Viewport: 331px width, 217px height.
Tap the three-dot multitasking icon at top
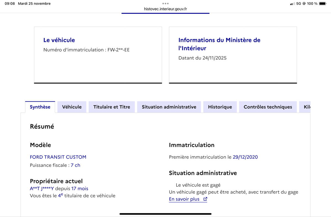(x=165, y=4)
